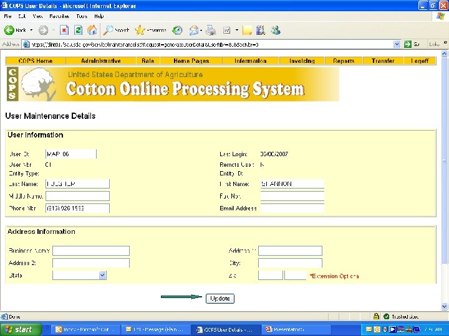Open the History clock icon
This screenshot has width=449, height=336.
[177, 30]
